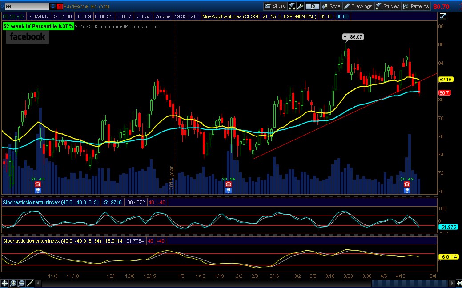462x288 pixels.
Task: Select the trendline drawing tool
Action: click(30, 284)
